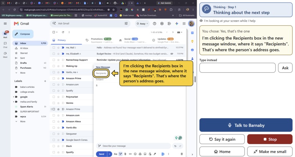Star the Amazon Alexa email
295x157 pixels.
pos(58,121)
